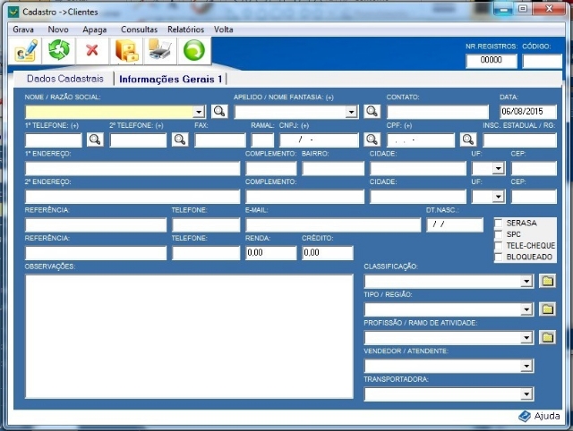Click inside the Observações text area
Image resolution: width=573 pixels, height=431 pixels.
tap(188, 335)
